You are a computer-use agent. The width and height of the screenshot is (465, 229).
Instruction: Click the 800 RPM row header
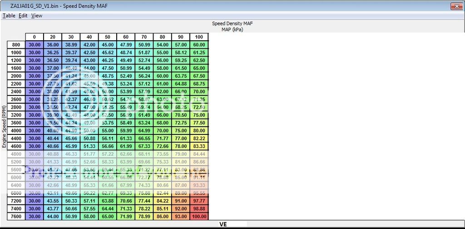(x=16, y=45)
